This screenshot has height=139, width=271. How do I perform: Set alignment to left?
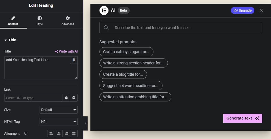pyautogui.click(x=51, y=133)
